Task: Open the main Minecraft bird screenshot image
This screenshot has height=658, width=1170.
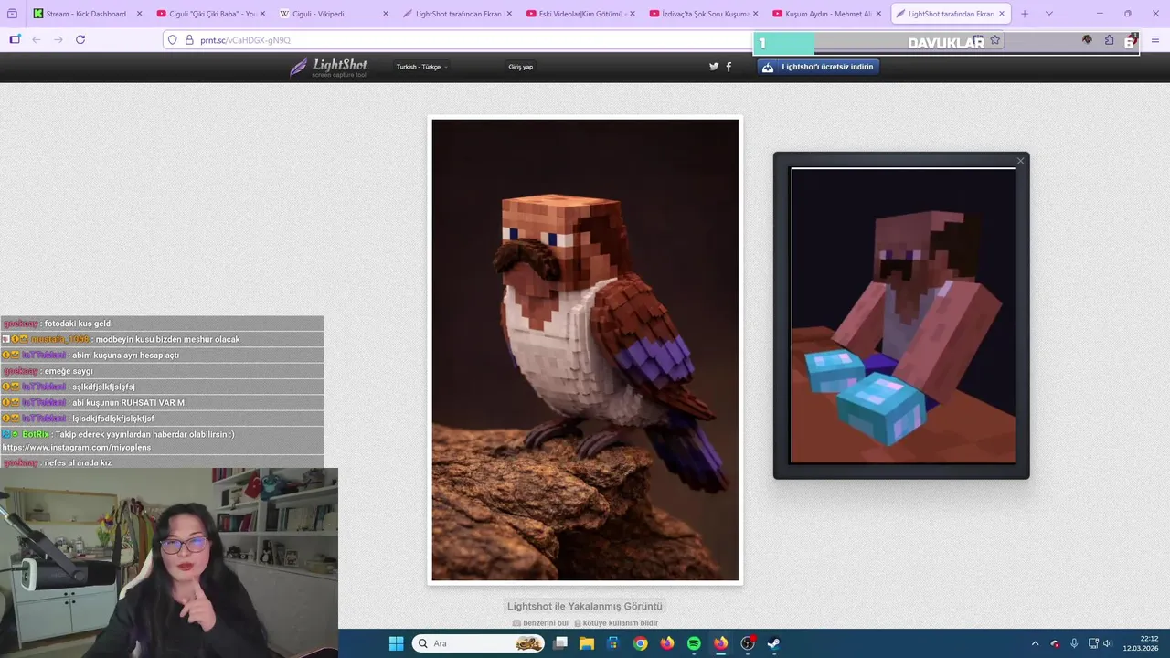Action: pyautogui.click(x=585, y=350)
